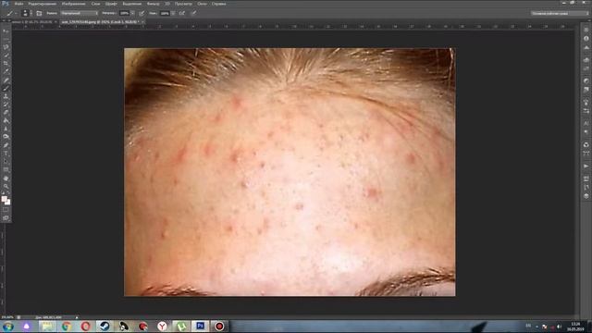Select the Clone Stamp tool

pos(6,96)
